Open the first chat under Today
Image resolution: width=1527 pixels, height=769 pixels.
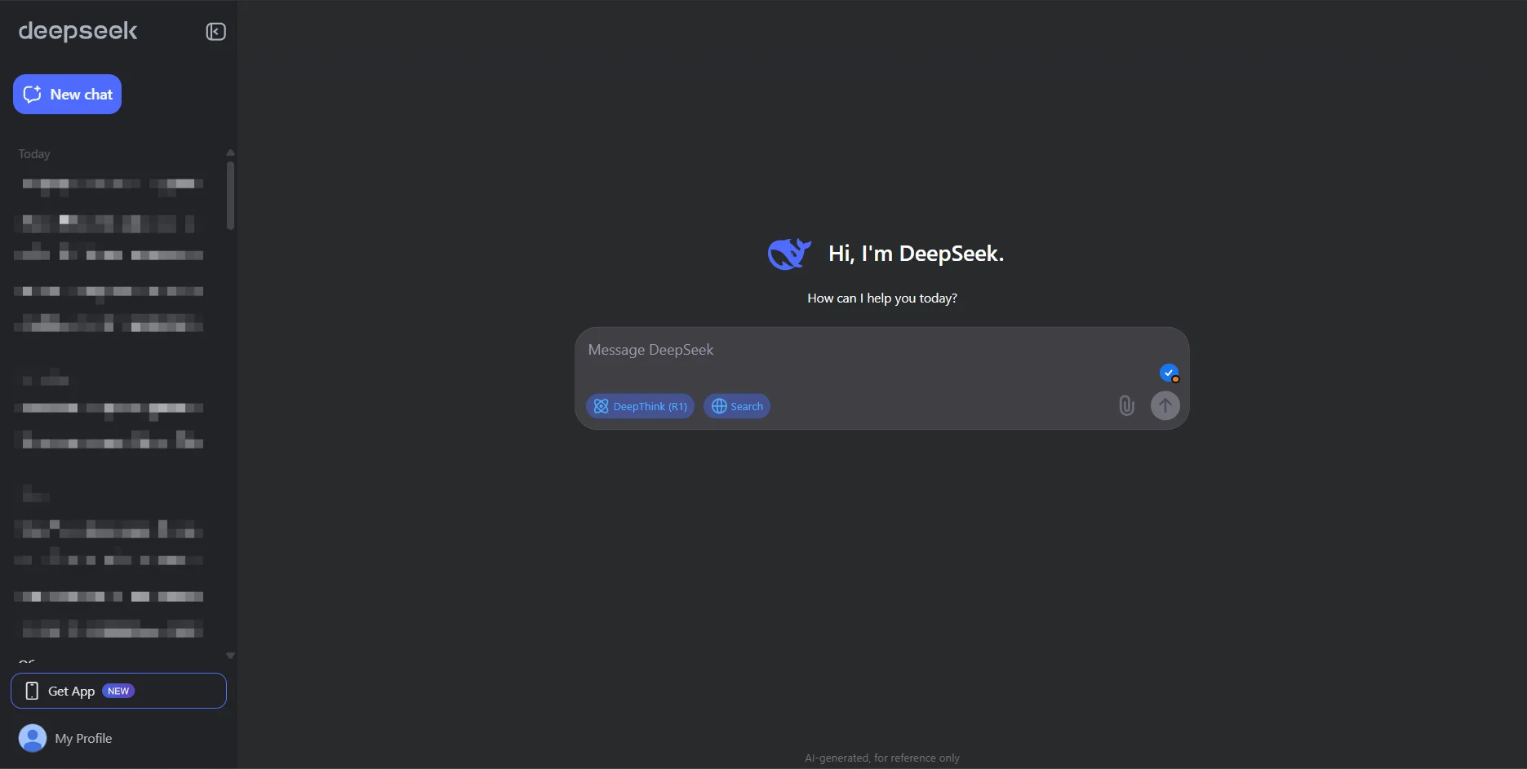point(113,184)
